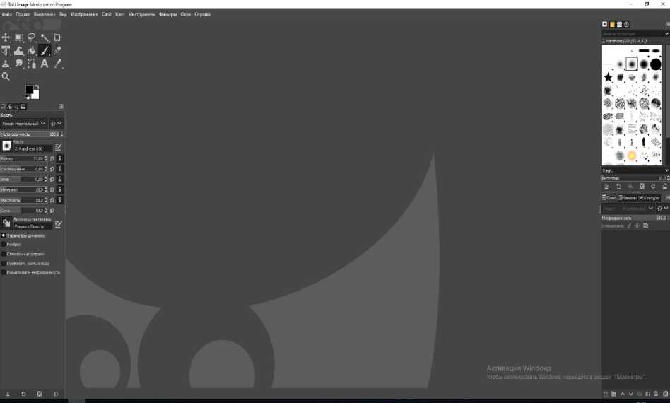Viewport: 670px width, 403px height.
Task: Select the Free Select lasso tool
Action: click(32, 37)
